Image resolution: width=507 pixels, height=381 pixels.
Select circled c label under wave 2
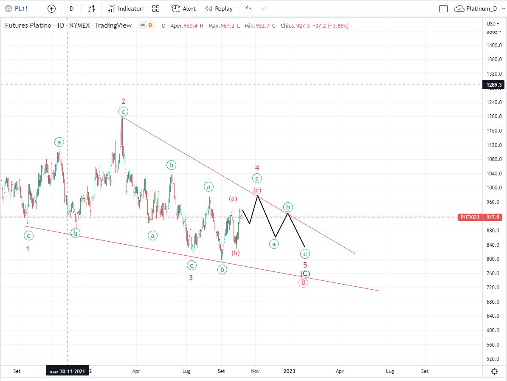pos(123,112)
